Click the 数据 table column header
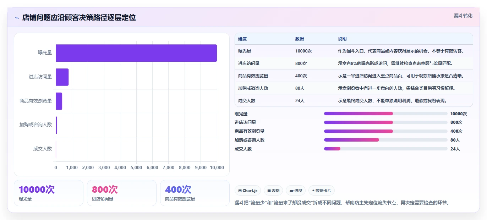 (x=300, y=39)
